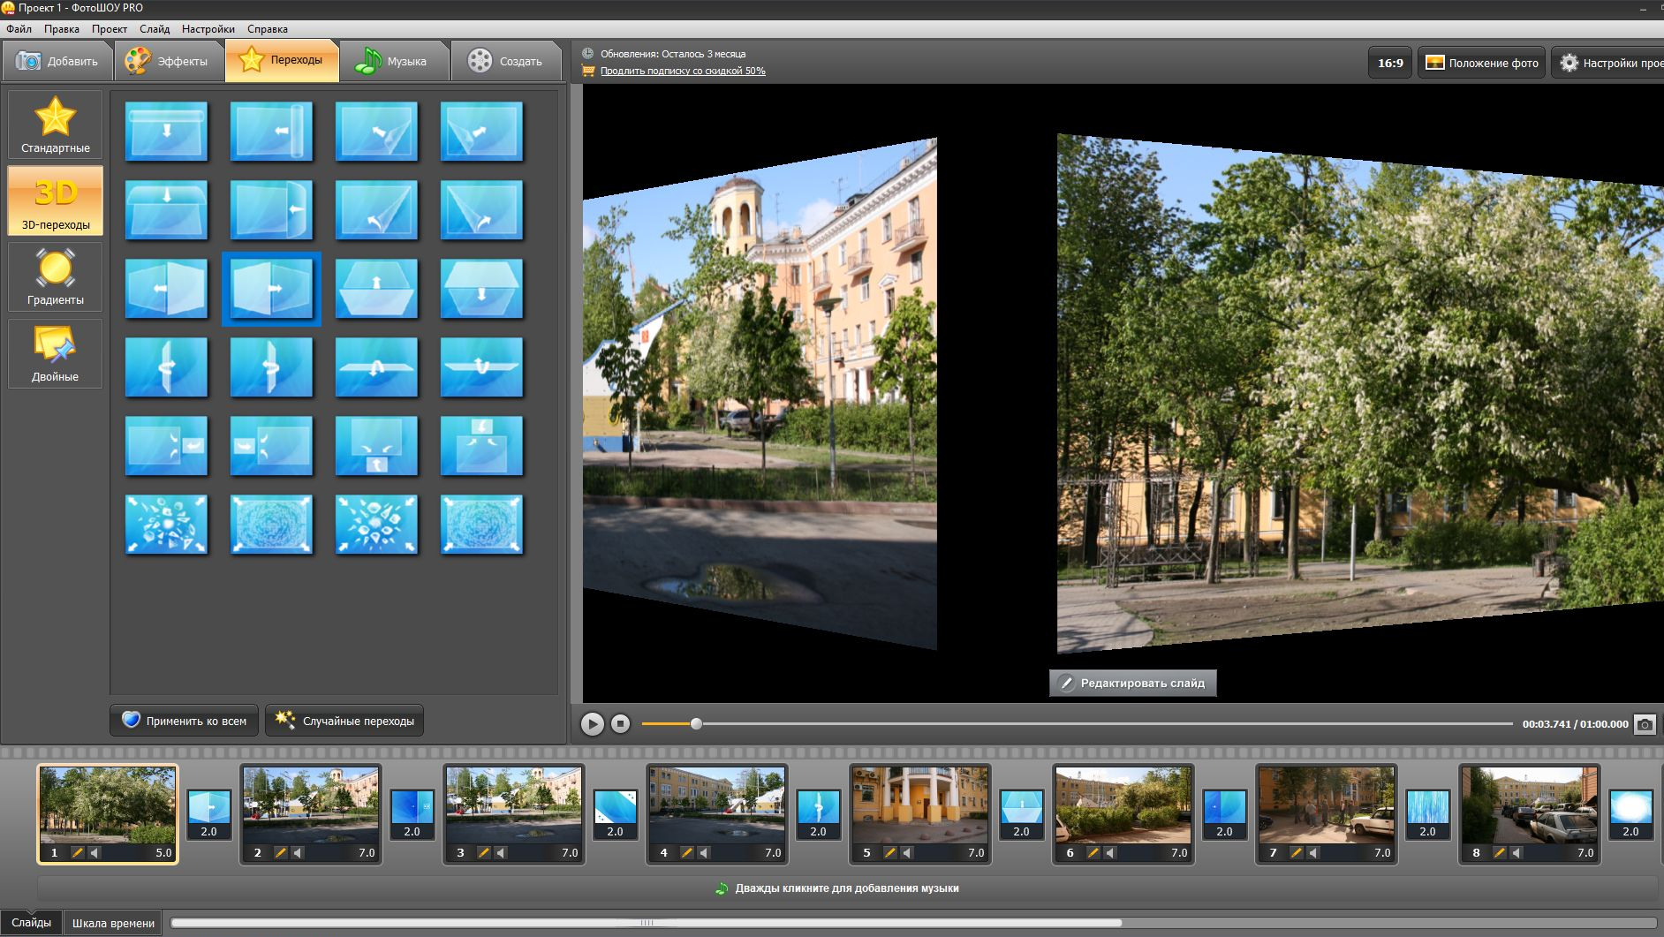Click the playback progress slider handle

(x=696, y=724)
